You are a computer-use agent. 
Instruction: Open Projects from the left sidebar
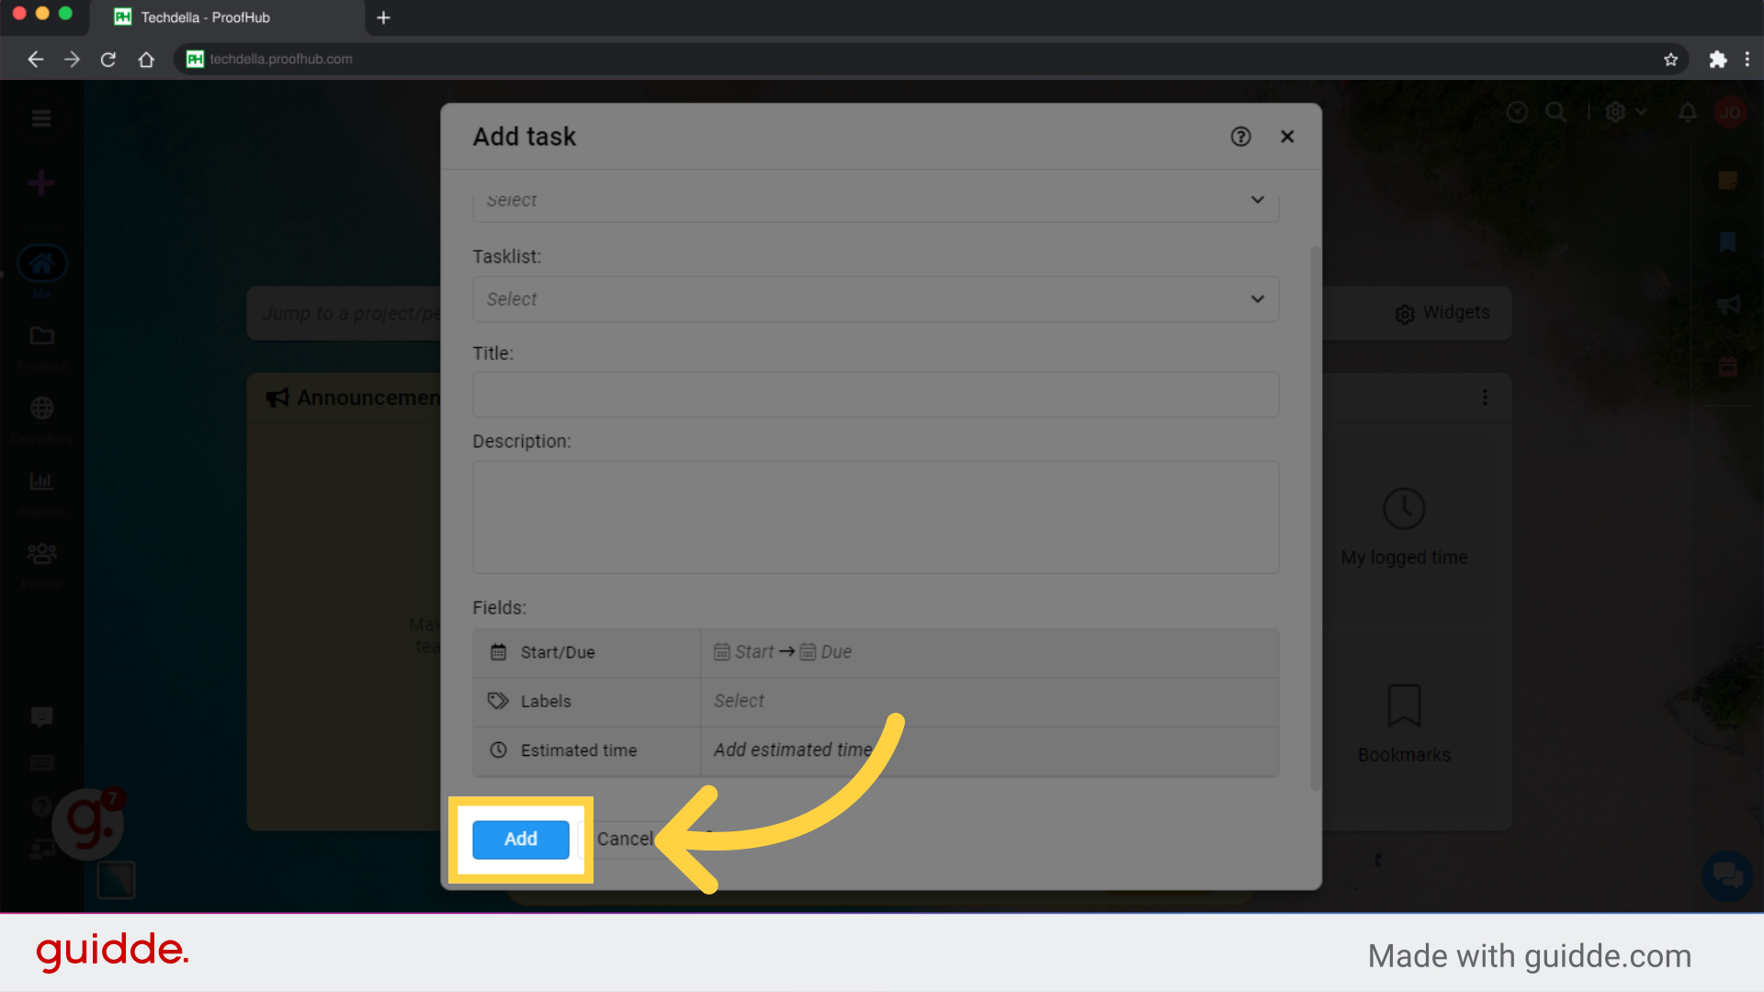pyautogui.click(x=41, y=338)
